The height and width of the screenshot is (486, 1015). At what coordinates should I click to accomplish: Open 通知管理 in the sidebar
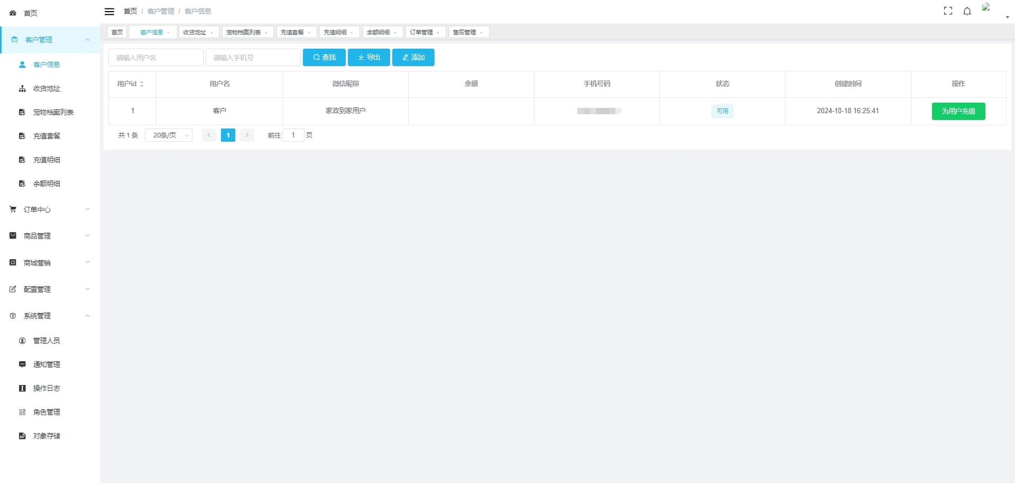click(50, 364)
